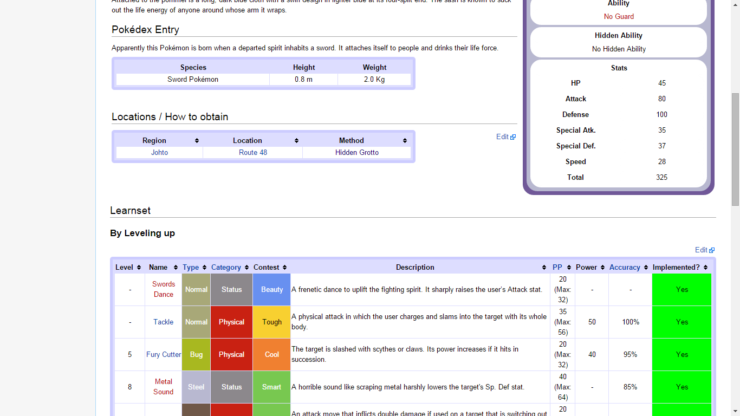Click the sort arrows beside the Level header
The height and width of the screenshot is (416, 740).
pyautogui.click(x=139, y=268)
